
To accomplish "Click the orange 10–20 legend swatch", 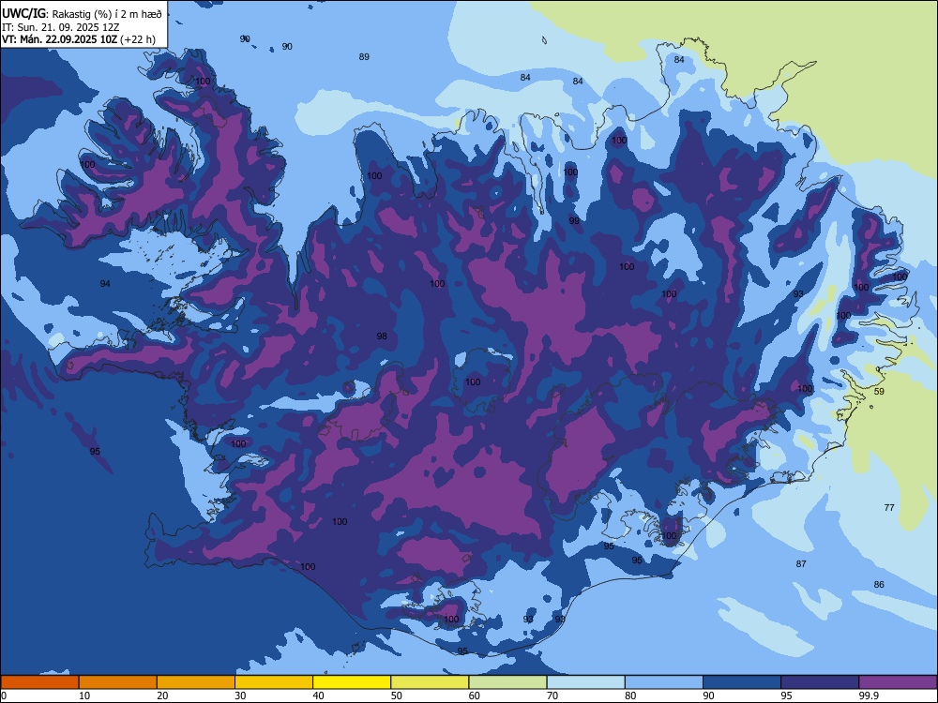I will (118, 682).
